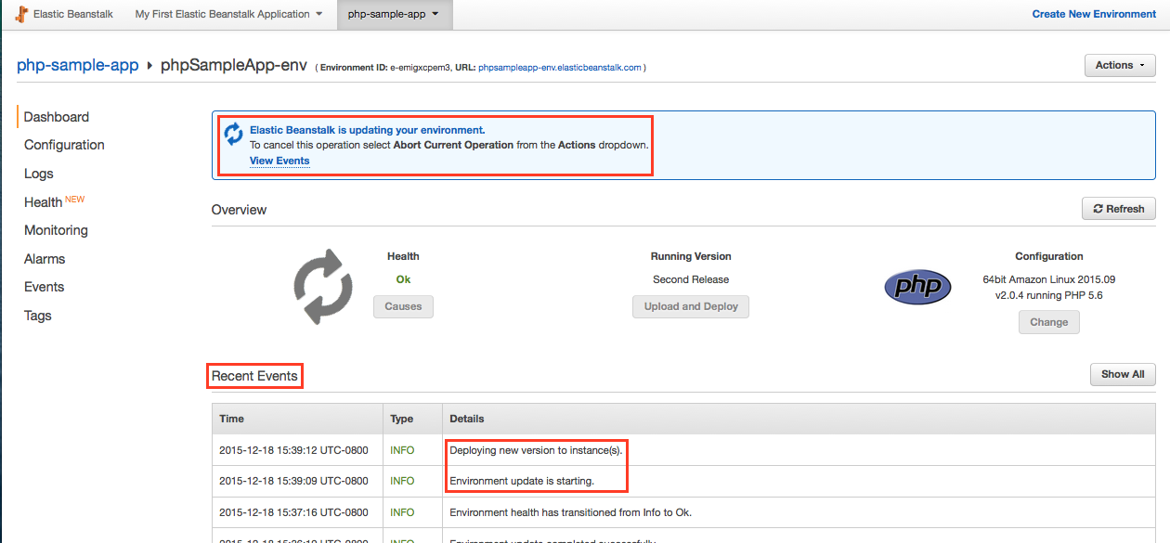Click the Refresh button in Overview

point(1119,209)
